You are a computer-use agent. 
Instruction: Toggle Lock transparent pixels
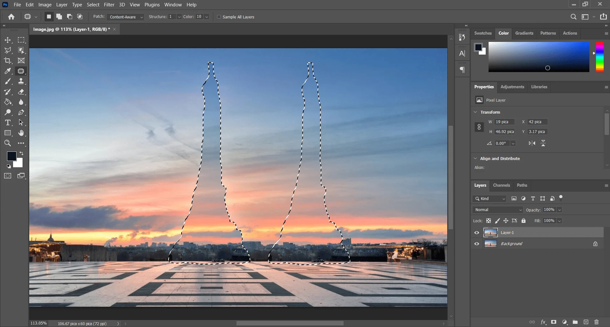pos(489,221)
